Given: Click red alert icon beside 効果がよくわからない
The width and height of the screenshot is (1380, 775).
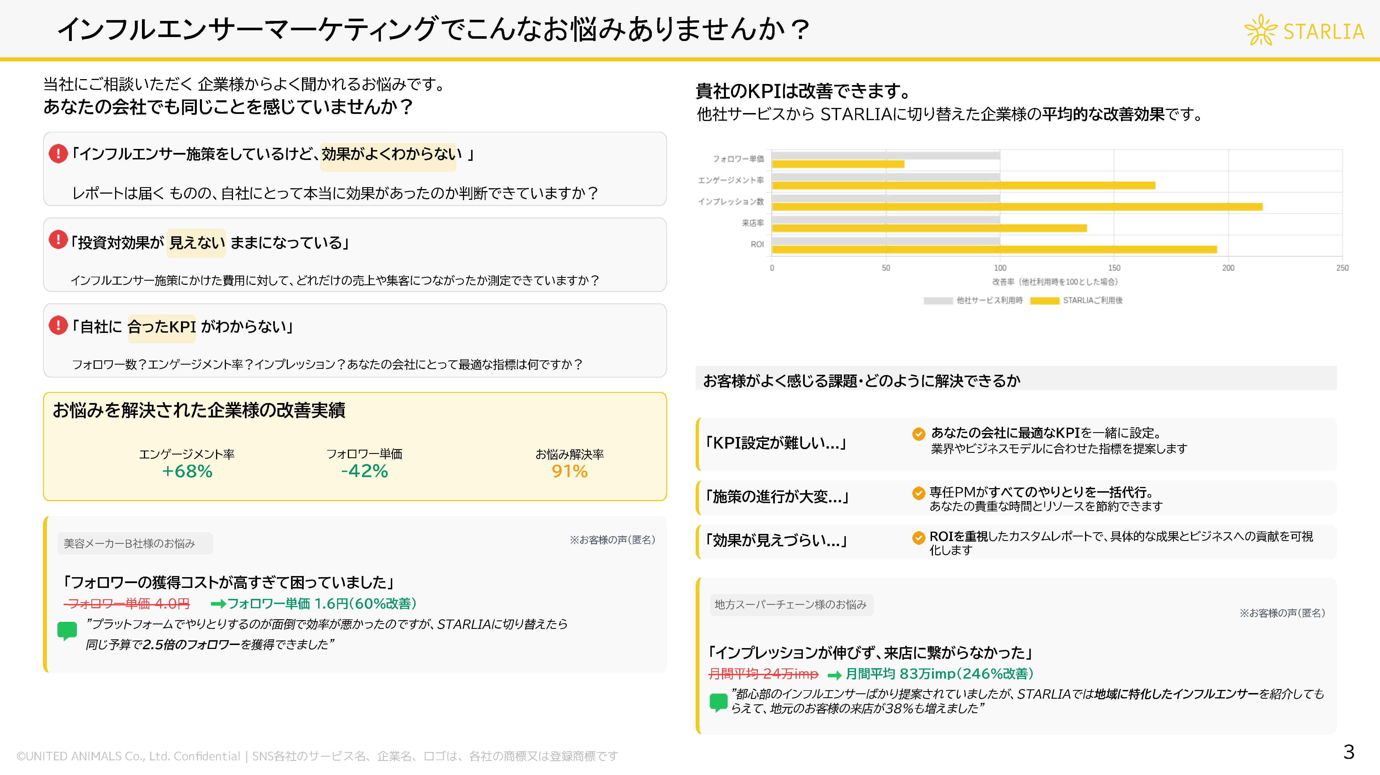Looking at the screenshot, I should 58,154.
